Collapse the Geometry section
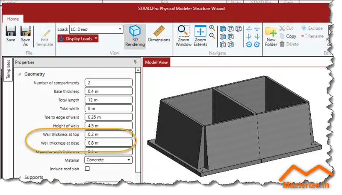 20,74
